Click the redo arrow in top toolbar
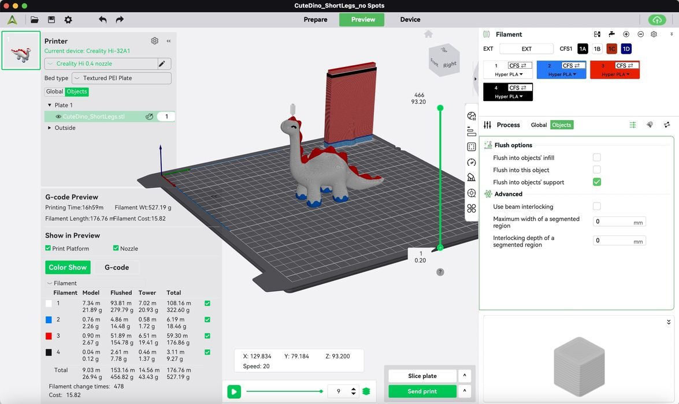679x404 pixels. coord(120,20)
